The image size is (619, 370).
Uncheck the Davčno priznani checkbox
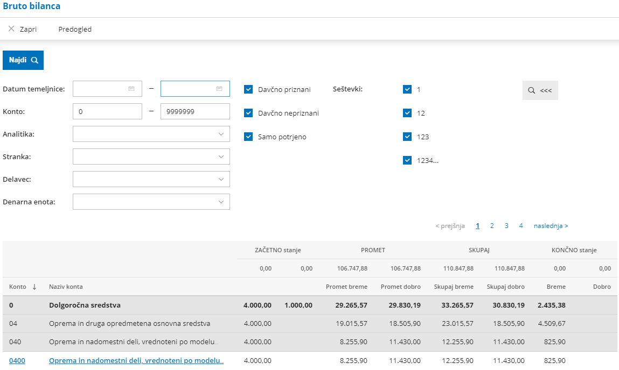(x=248, y=89)
